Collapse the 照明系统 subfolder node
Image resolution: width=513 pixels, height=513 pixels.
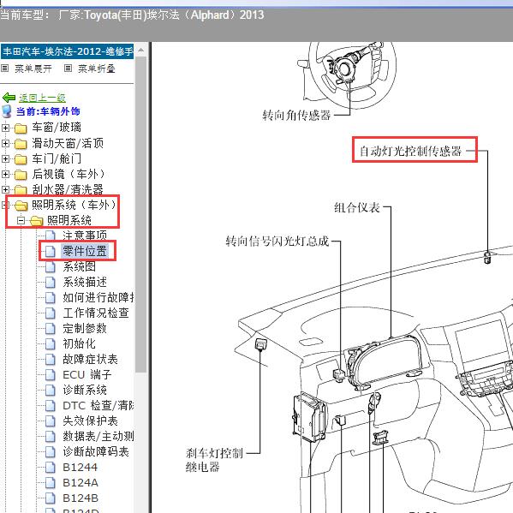[x=21, y=220]
